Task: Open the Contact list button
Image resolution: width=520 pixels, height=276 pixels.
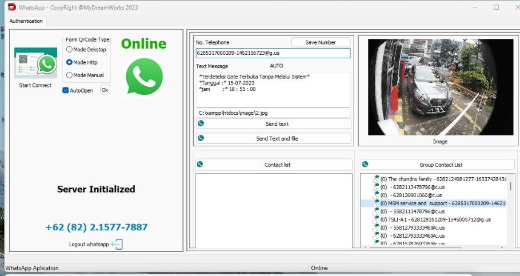Action: (274, 165)
